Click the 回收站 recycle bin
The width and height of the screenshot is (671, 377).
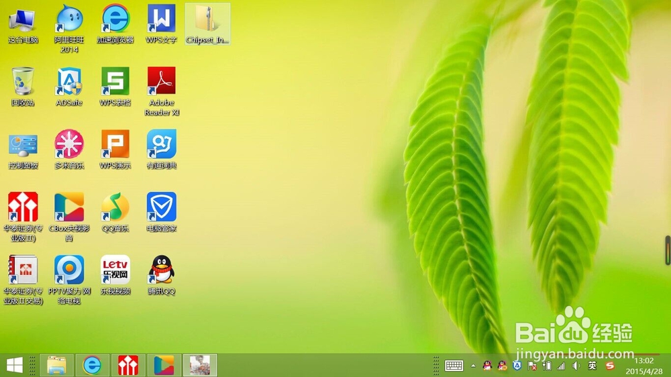point(23,87)
